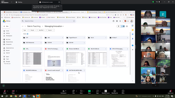Screen dimensions: 175x98
Task: Open video options arrow next to Video
Action: pyautogui.click(x=16, y=91)
